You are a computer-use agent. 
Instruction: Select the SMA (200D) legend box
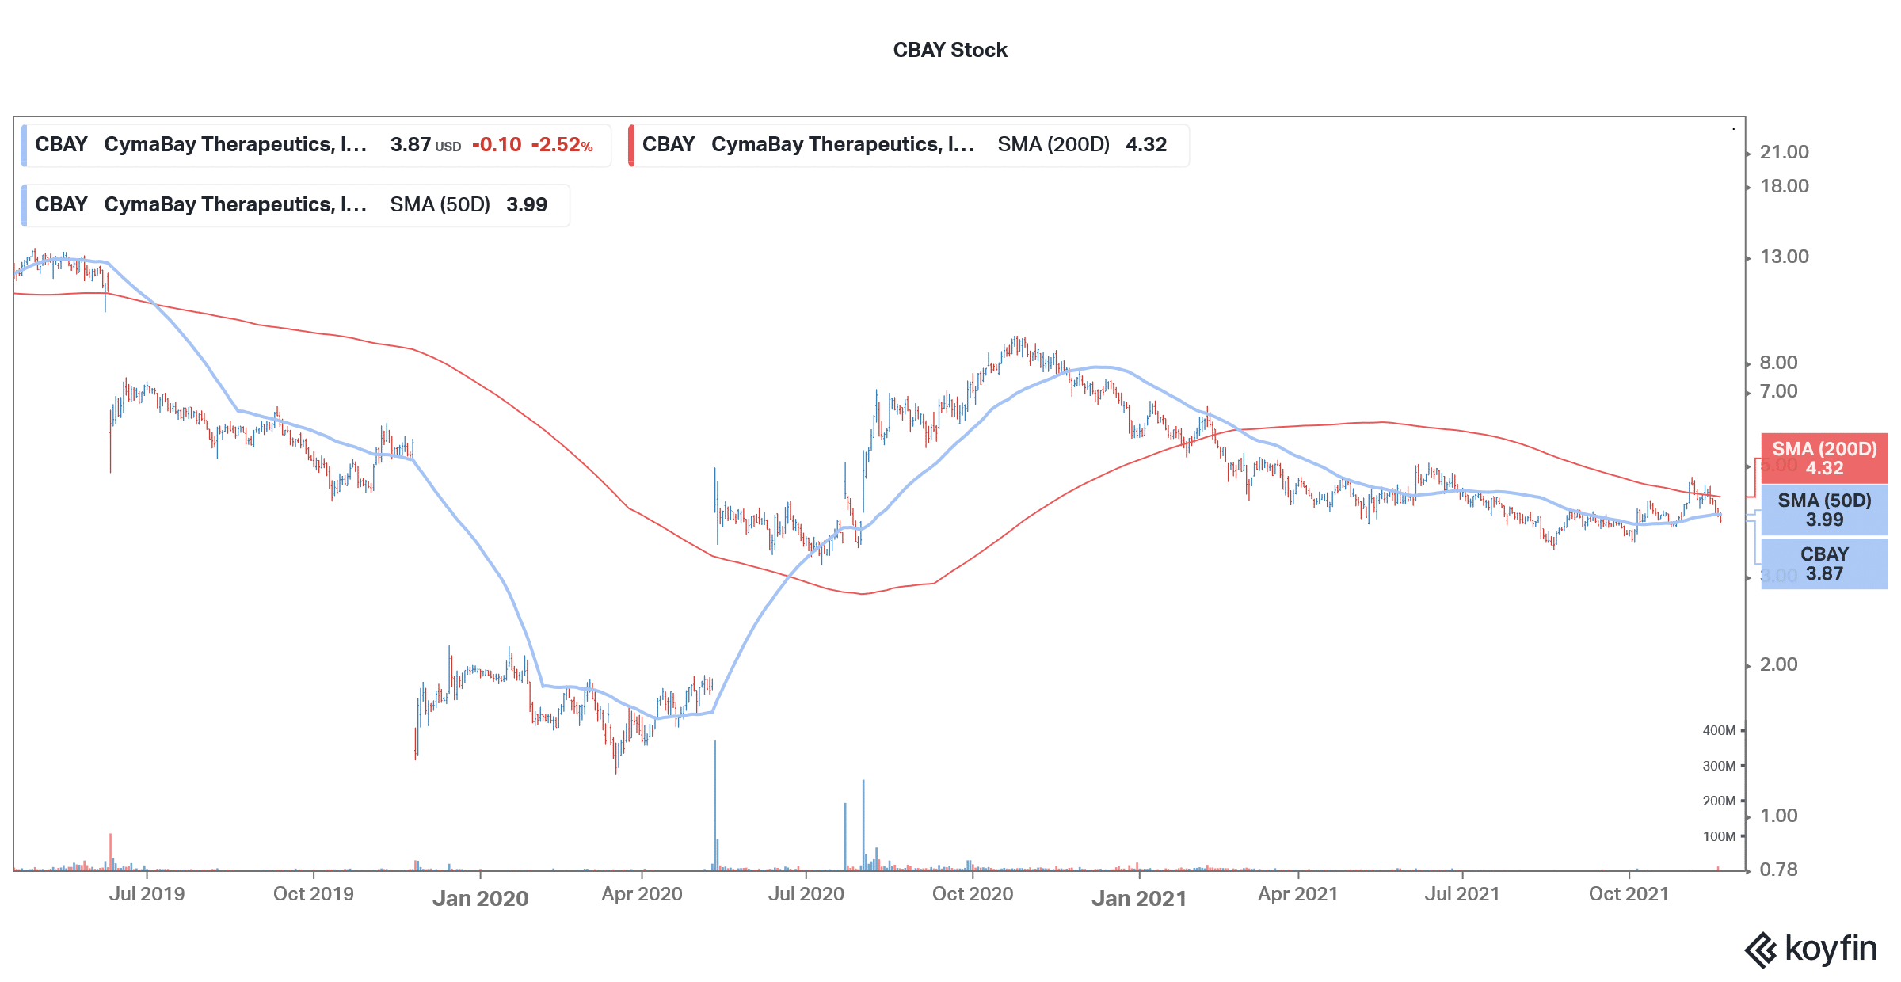pyautogui.click(x=909, y=145)
